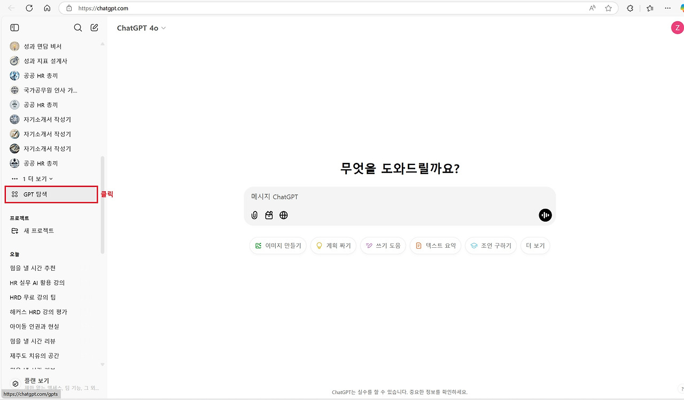The height and width of the screenshot is (400, 684).
Task: Click the Read aloud icon in address bar
Action: 593,8
